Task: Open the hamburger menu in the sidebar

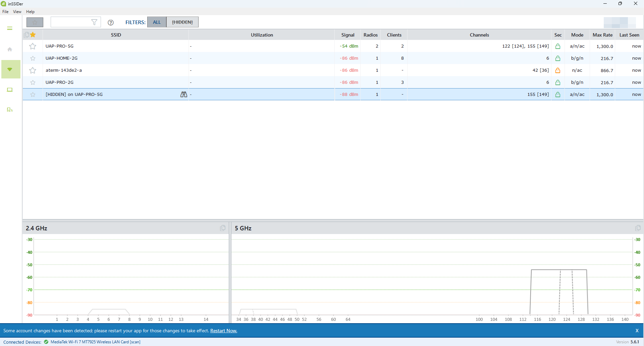Action: point(10,28)
